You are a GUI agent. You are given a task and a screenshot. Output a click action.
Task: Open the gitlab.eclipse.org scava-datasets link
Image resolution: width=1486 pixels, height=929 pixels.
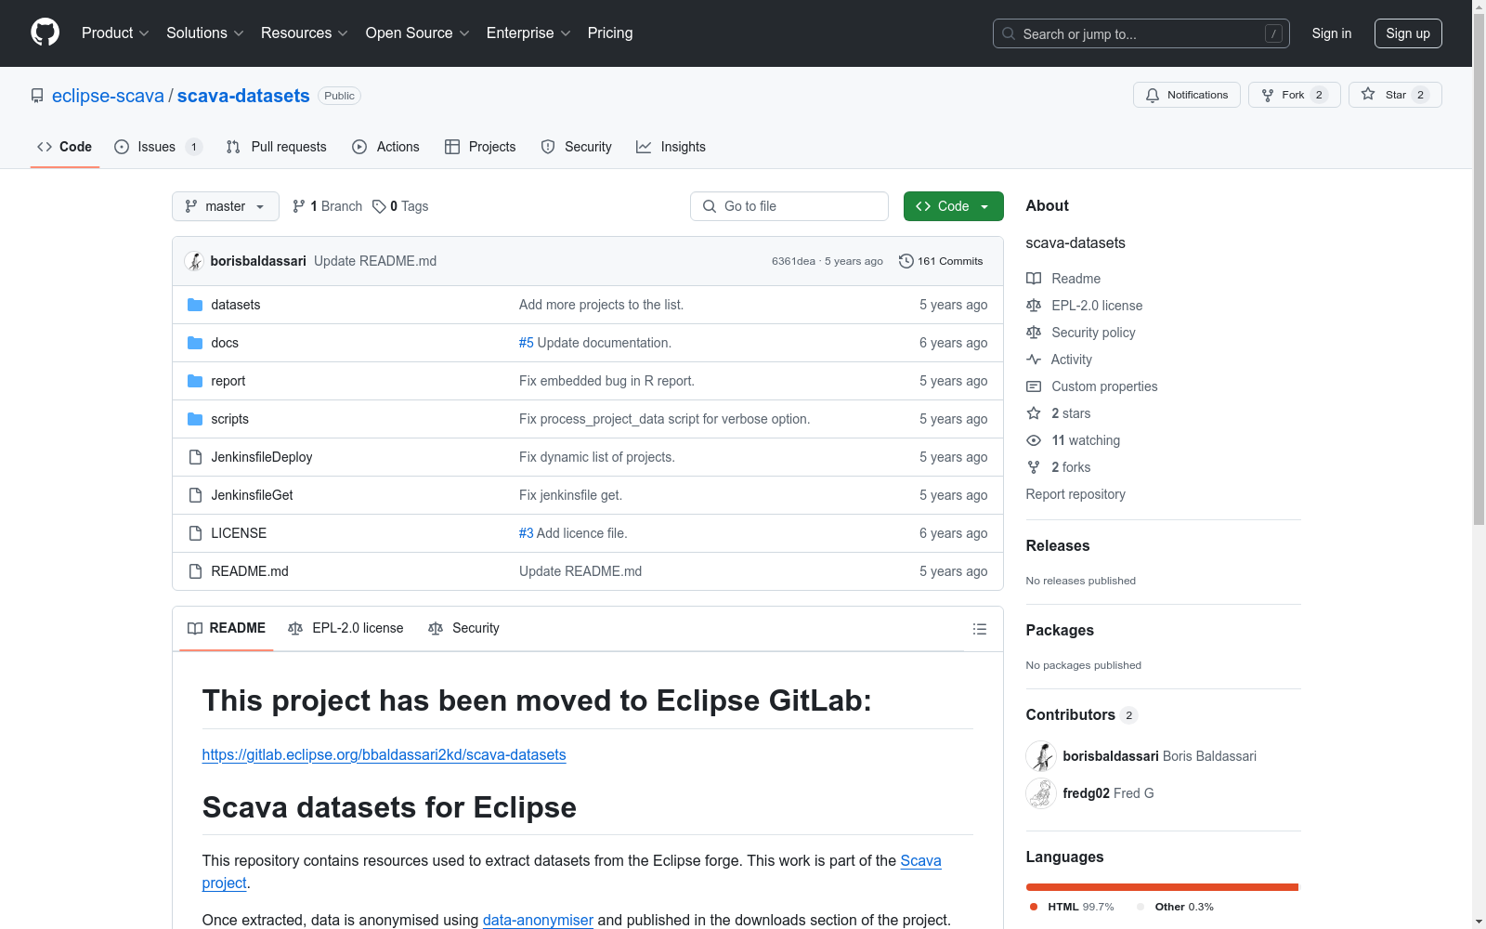pos(384,755)
